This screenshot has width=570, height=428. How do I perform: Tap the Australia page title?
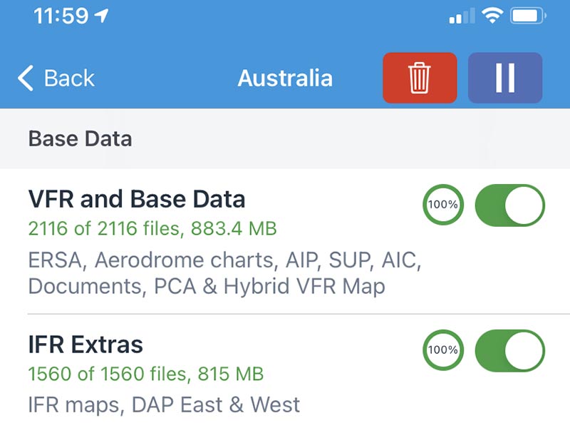coord(285,78)
